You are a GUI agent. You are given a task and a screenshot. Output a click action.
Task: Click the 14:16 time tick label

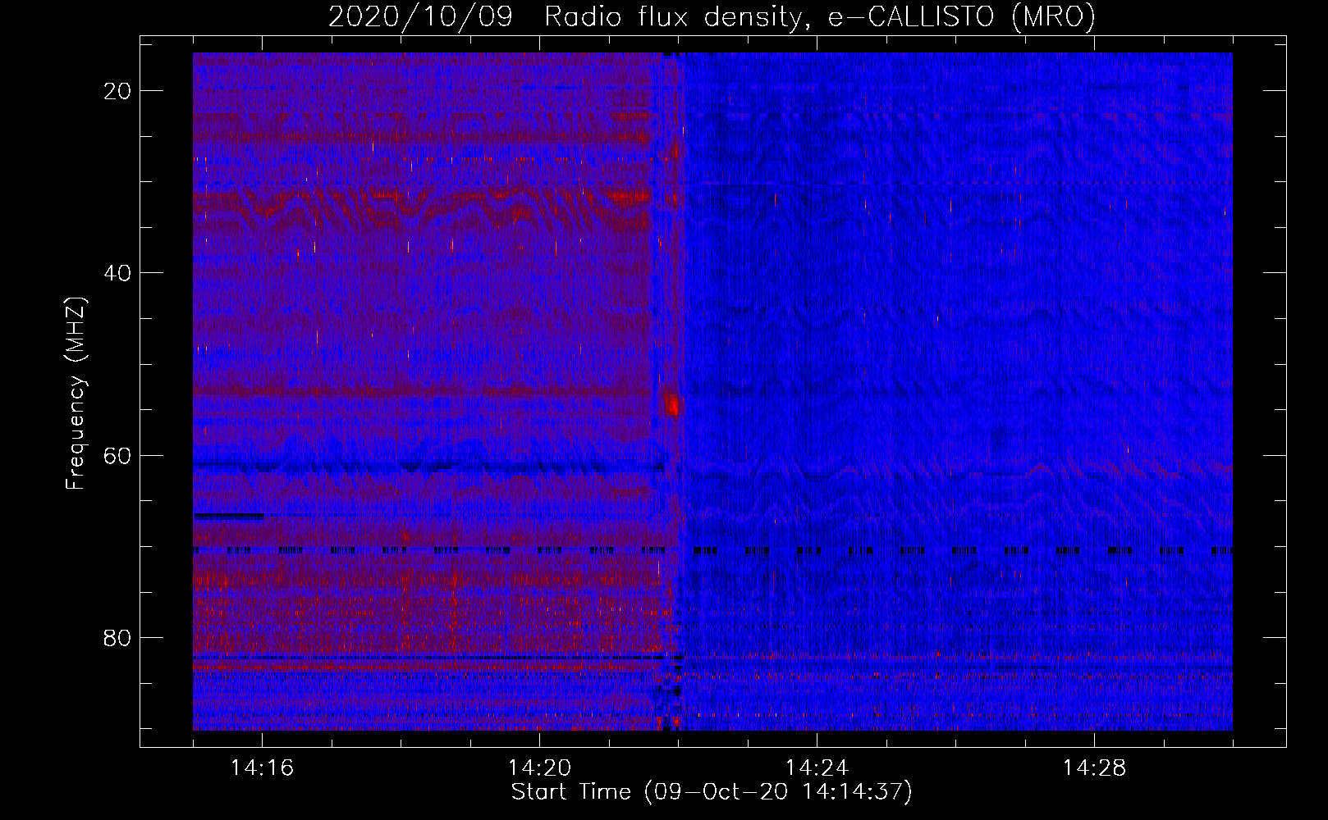[x=262, y=768]
